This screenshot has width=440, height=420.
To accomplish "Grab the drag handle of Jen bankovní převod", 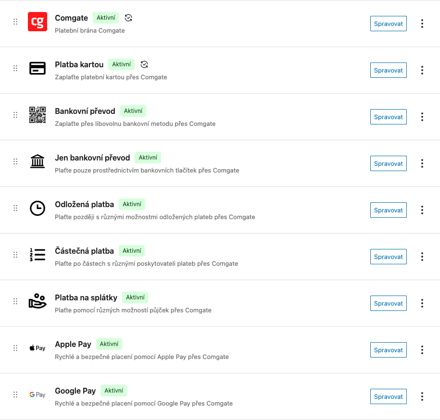I will click(15, 161).
